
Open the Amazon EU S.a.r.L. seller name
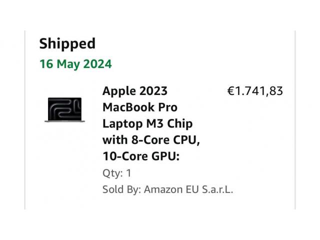pos(188,189)
